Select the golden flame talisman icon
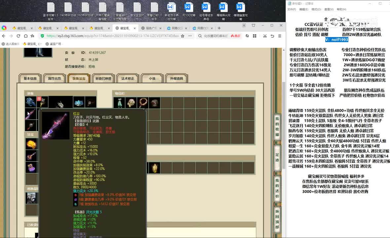This screenshot has width=390, height=238. click(31, 144)
